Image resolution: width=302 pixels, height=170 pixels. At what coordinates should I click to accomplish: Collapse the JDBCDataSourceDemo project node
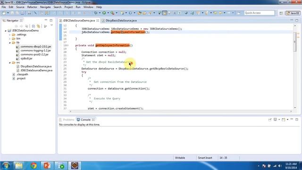pyautogui.click(x=6, y=31)
